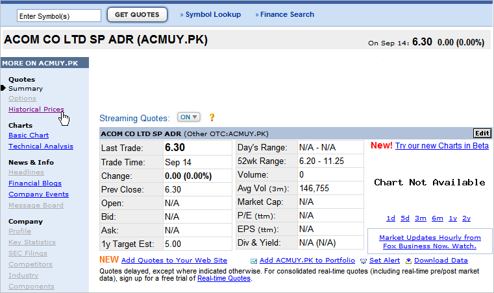494x293 pixels.
Task: Click the Set Alert link
Action: (x=384, y=261)
